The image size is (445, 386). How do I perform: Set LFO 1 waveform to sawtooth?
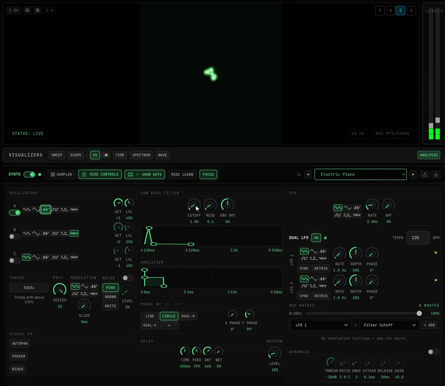pos(323,251)
